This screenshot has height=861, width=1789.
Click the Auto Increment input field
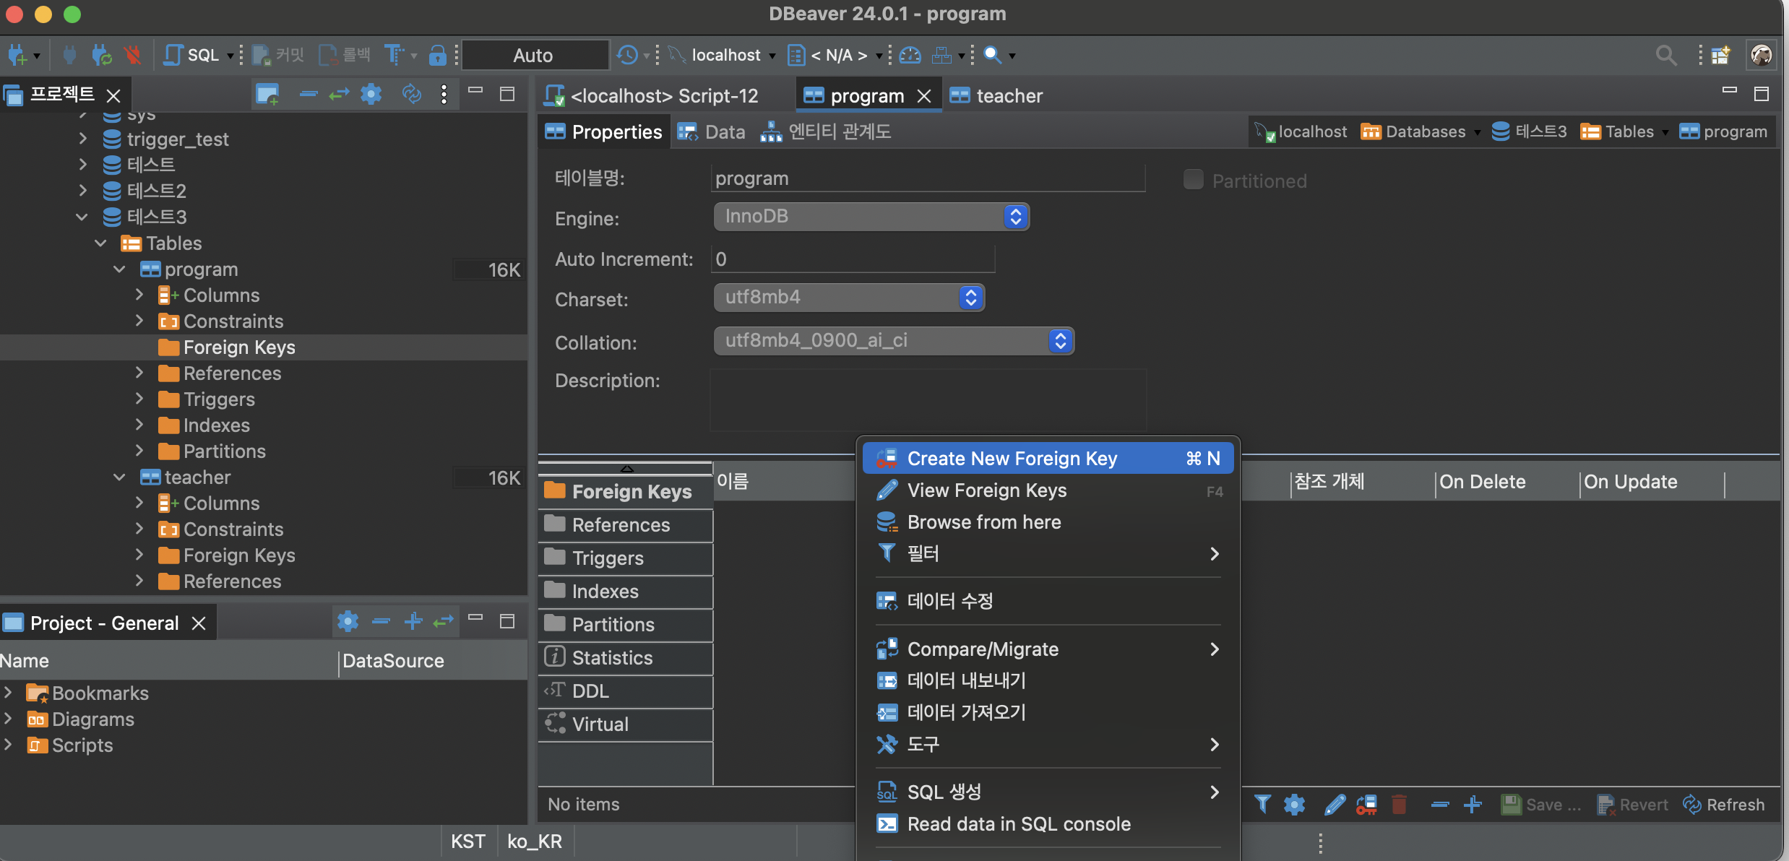coord(853,259)
